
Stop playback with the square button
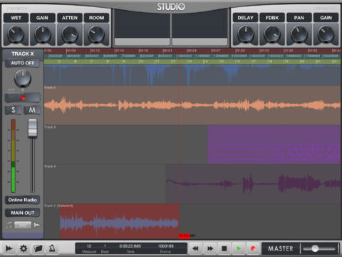click(x=224, y=248)
